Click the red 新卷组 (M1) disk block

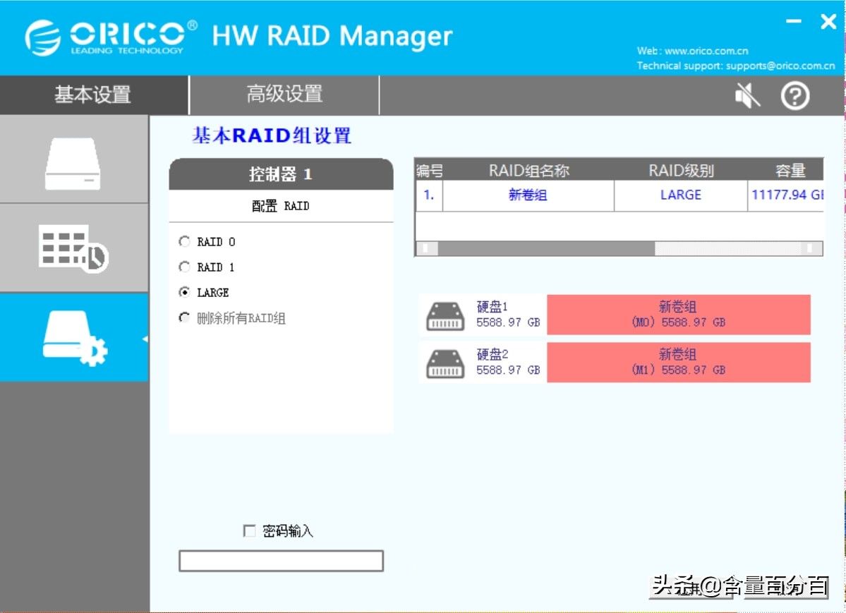click(679, 362)
